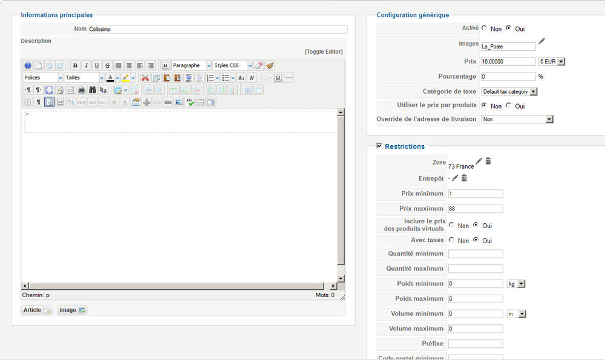Delete the Zone restriction with trash icon

pyautogui.click(x=488, y=161)
